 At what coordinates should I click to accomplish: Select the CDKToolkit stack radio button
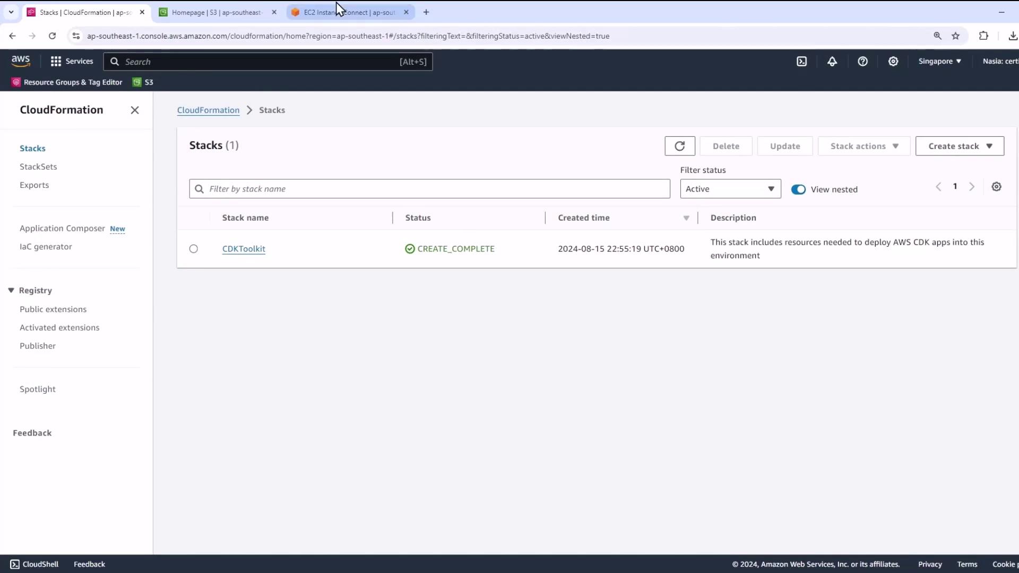(194, 249)
